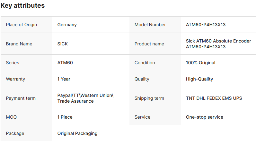
Task: Select the "Shipping term" label
Action: tap(149, 98)
